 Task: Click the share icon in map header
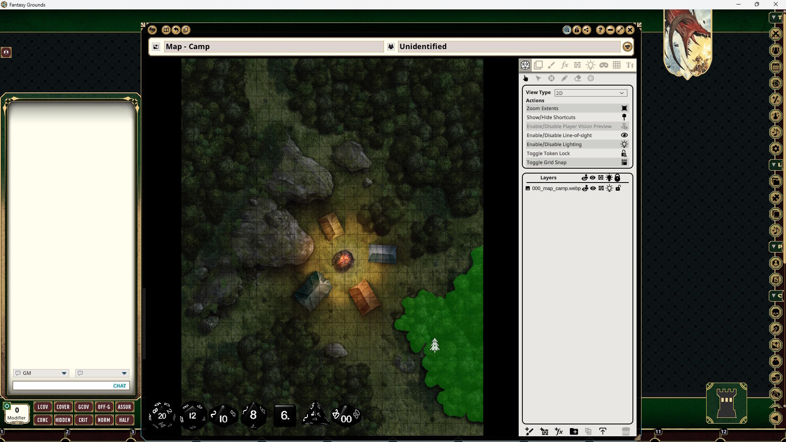click(587, 30)
